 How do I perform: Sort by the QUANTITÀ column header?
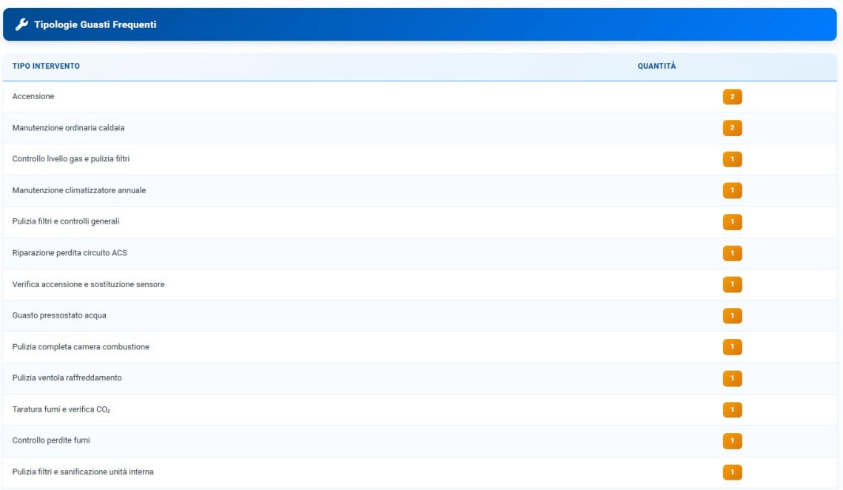pos(656,67)
